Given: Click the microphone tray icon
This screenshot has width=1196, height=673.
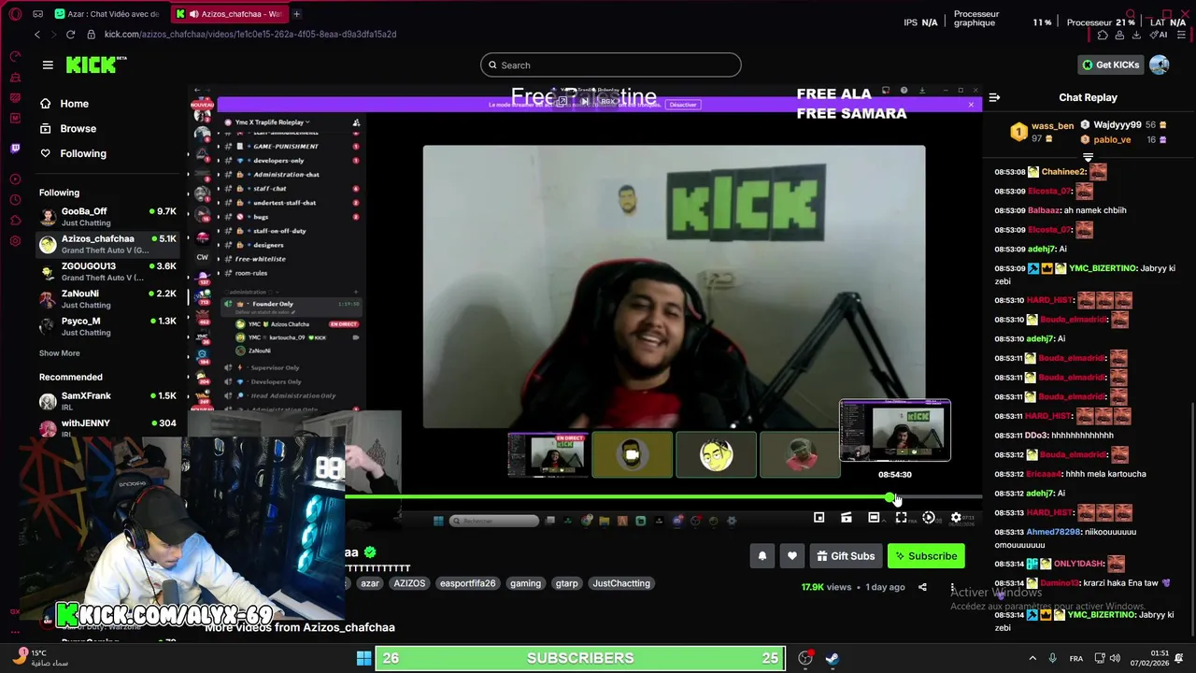Looking at the screenshot, I should [1053, 658].
